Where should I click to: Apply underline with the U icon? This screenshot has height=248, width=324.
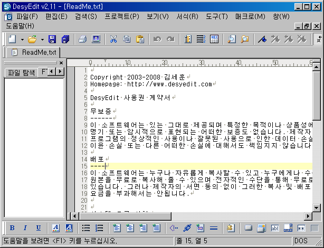click(x=39, y=228)
